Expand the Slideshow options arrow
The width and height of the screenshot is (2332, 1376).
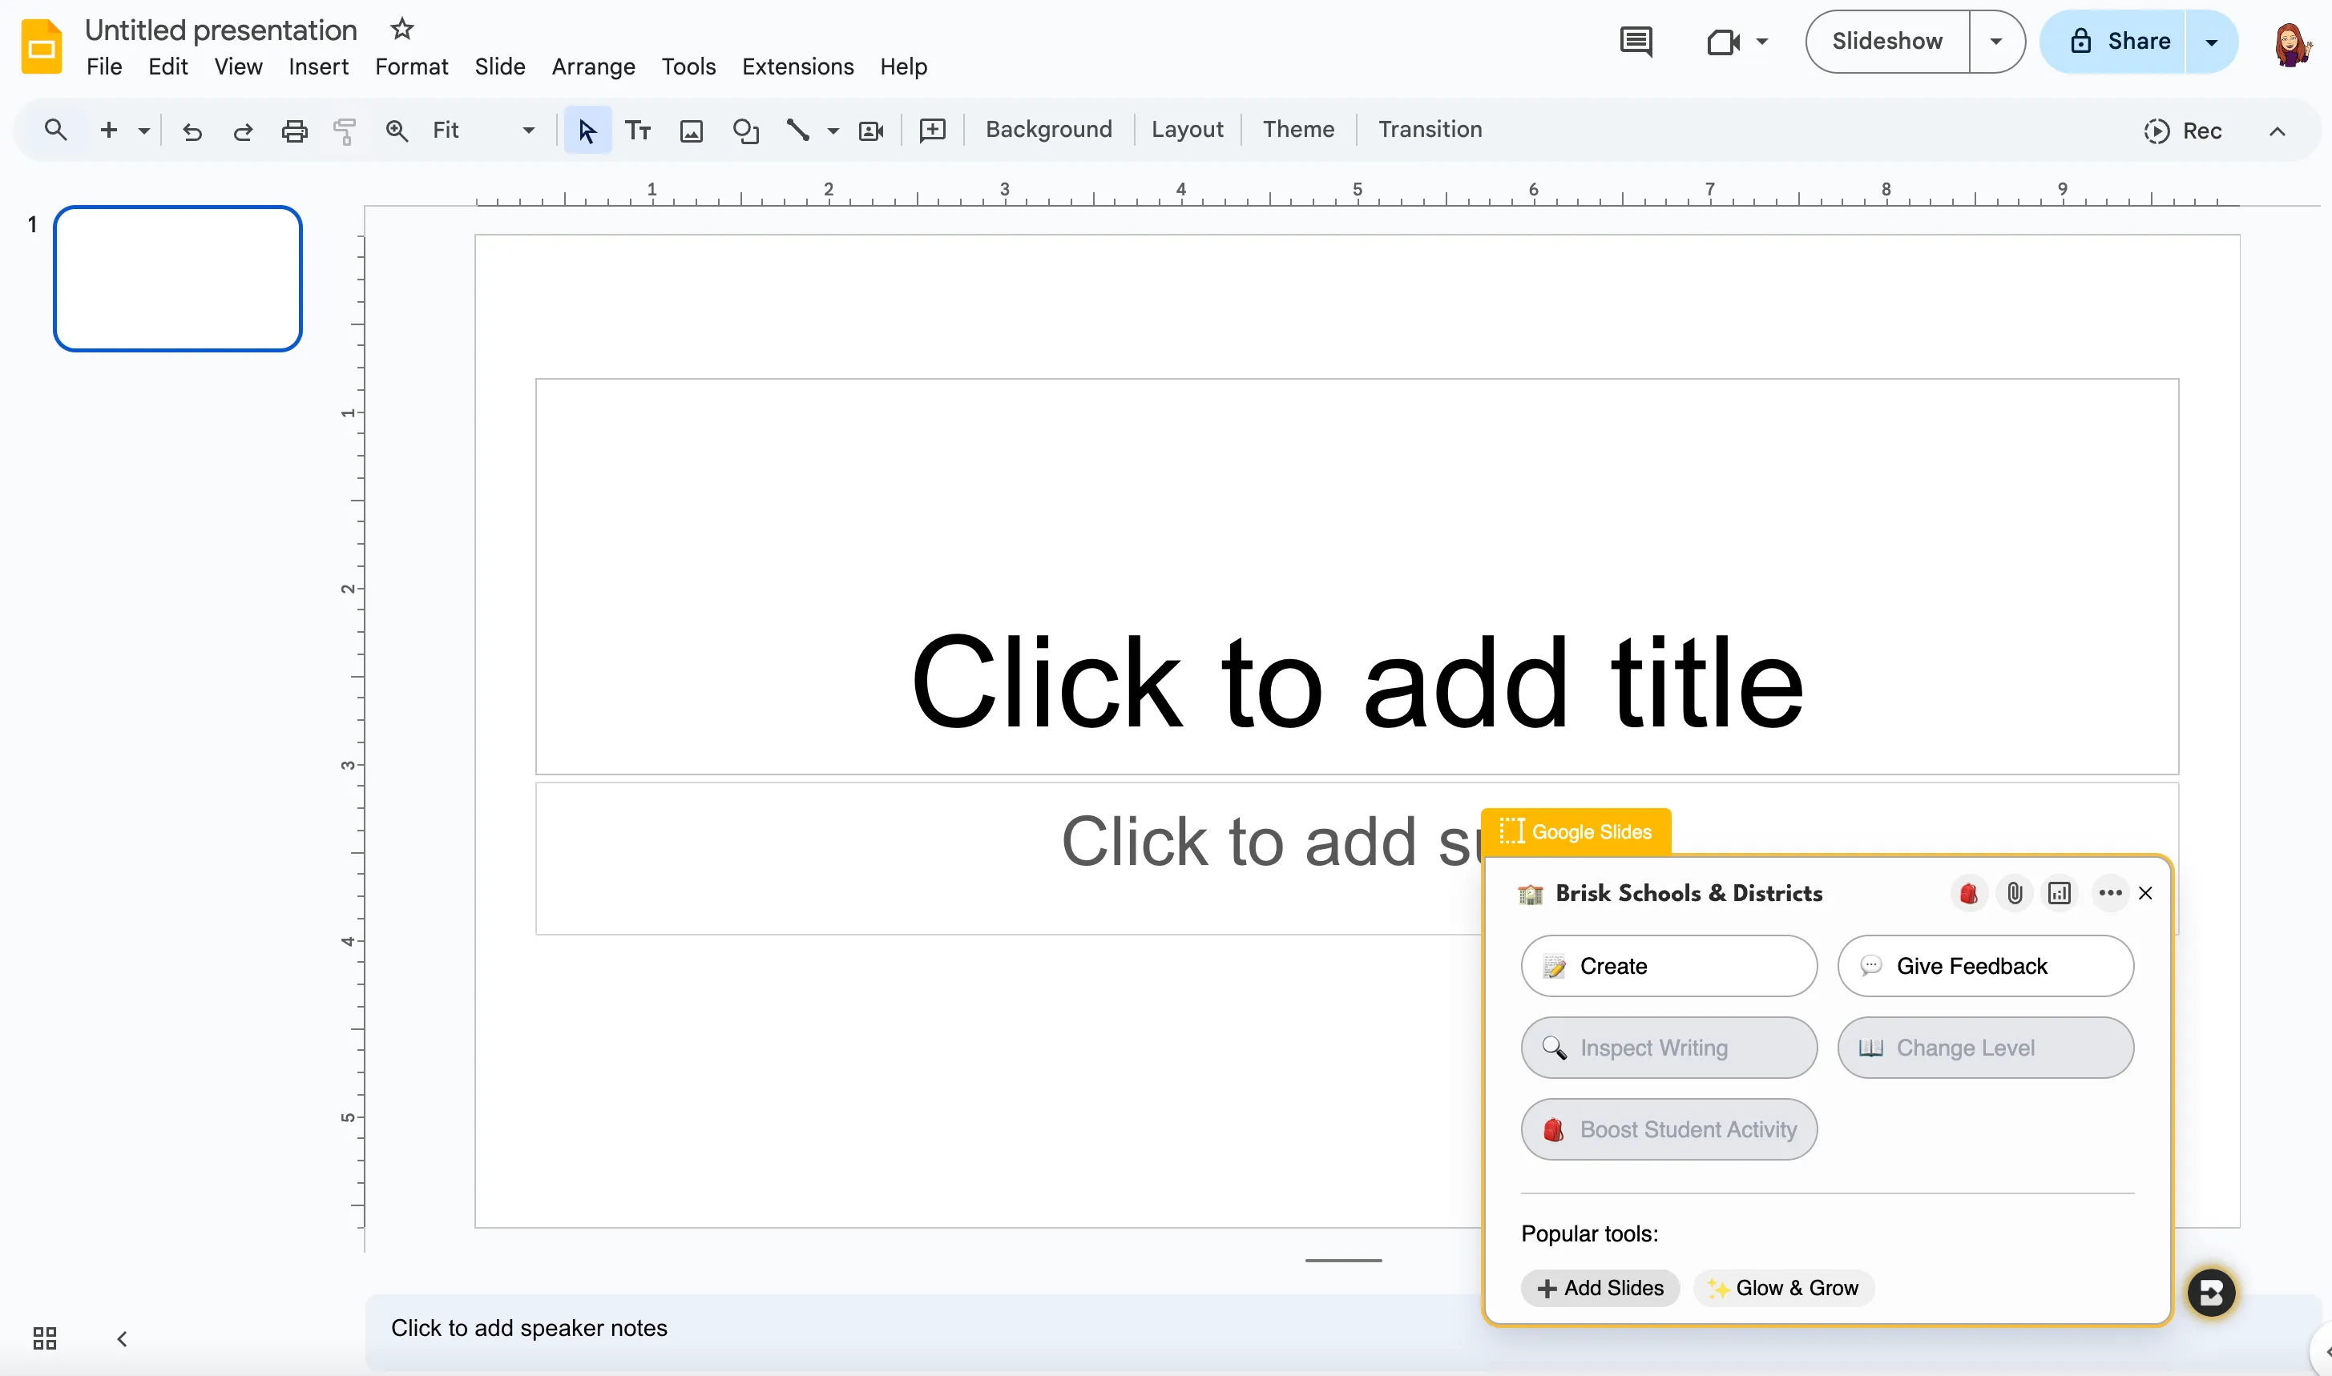click(x=1995, y=42)
